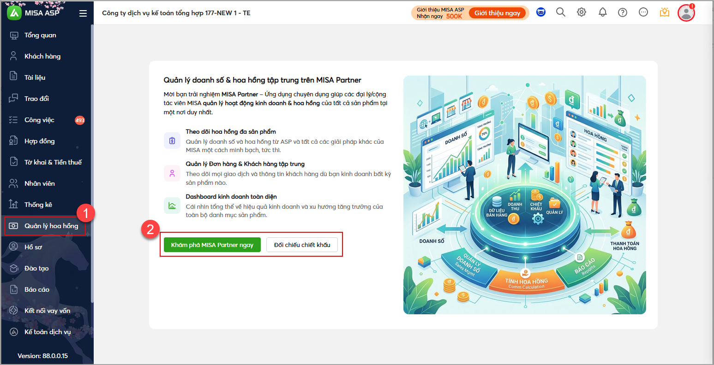The image size is (714, 365).
Task: Open settings via the gear icon
Action: click(582, 12)
